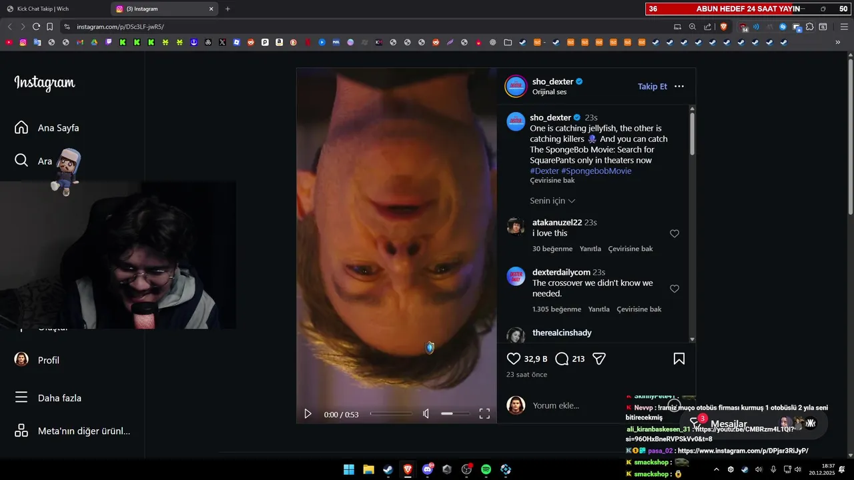Open the #SpongebobMovie hashtag link
The width and height of the screenshot is (854, 480).
coord(596,171)
